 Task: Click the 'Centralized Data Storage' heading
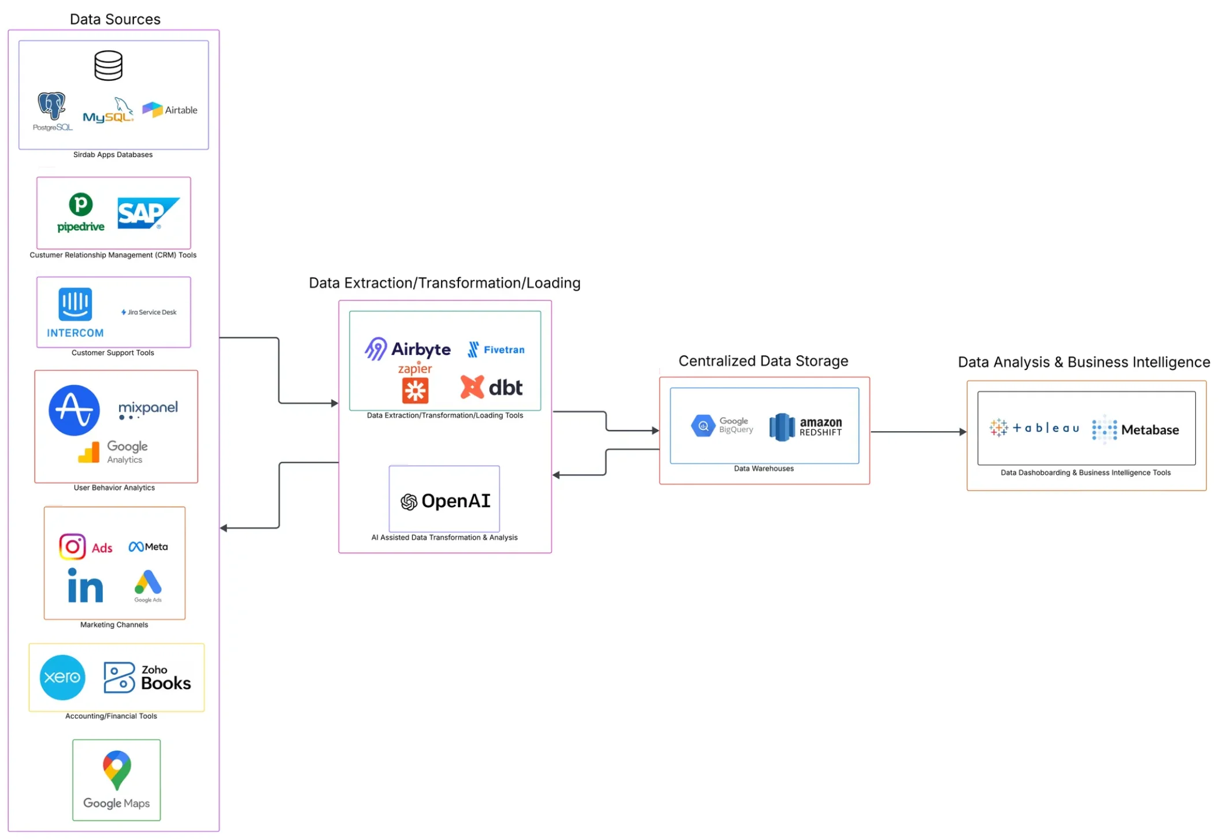[763, 361]
